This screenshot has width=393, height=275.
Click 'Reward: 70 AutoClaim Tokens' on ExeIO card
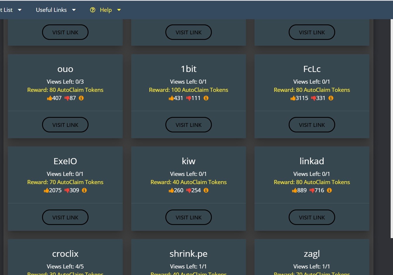click(x=65, y=182)
